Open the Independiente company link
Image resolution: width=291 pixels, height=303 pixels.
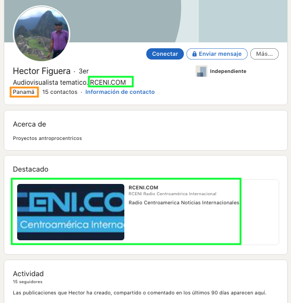[228, 71]
